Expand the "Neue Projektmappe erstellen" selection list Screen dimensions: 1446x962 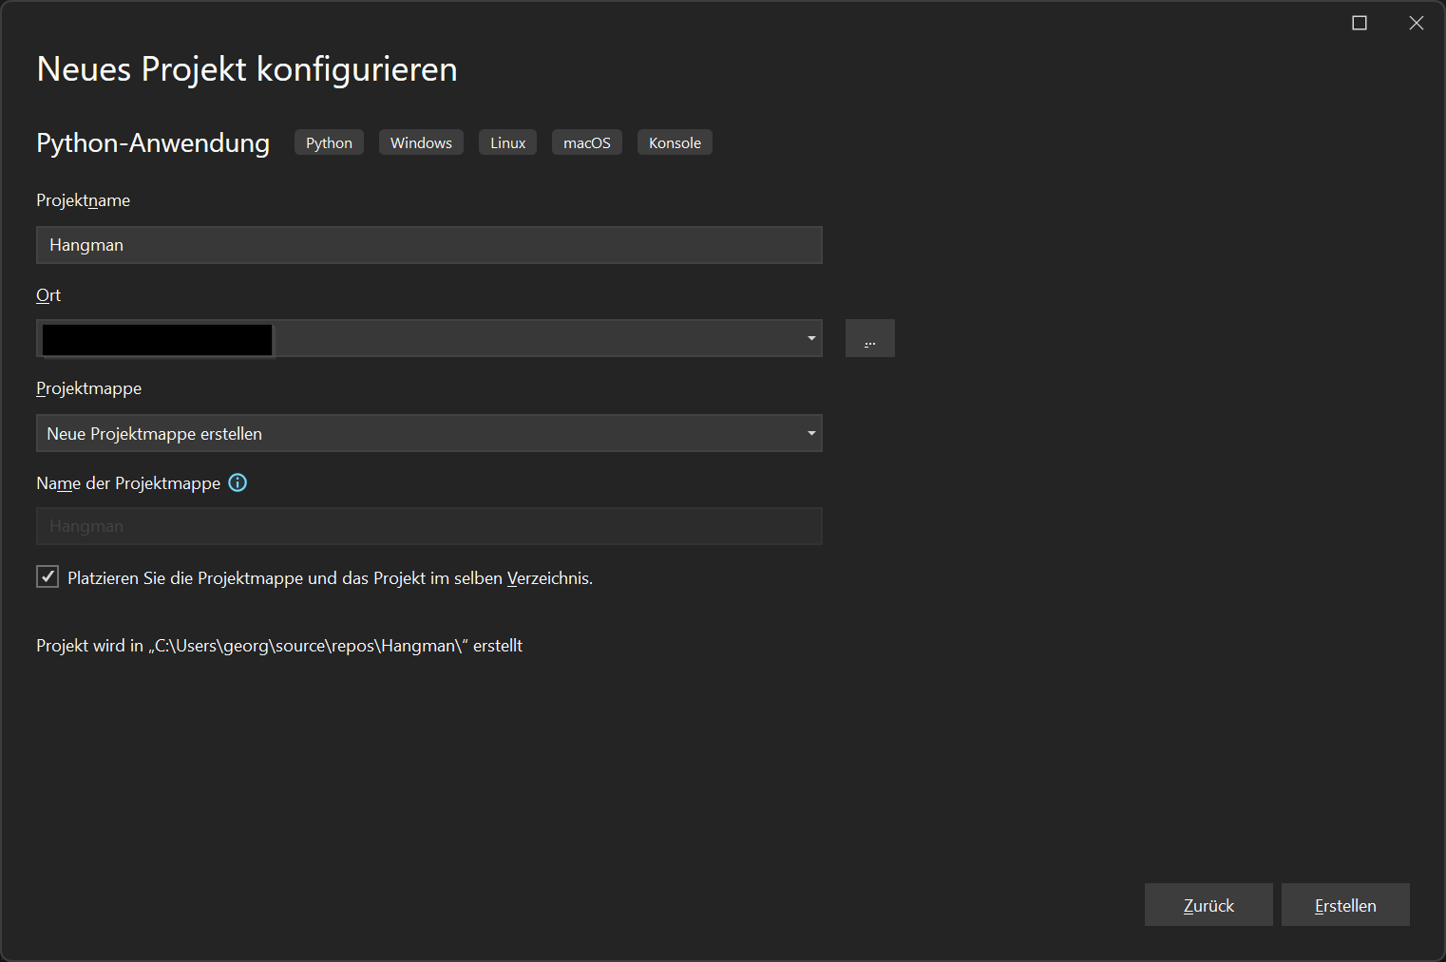[811, 433]
